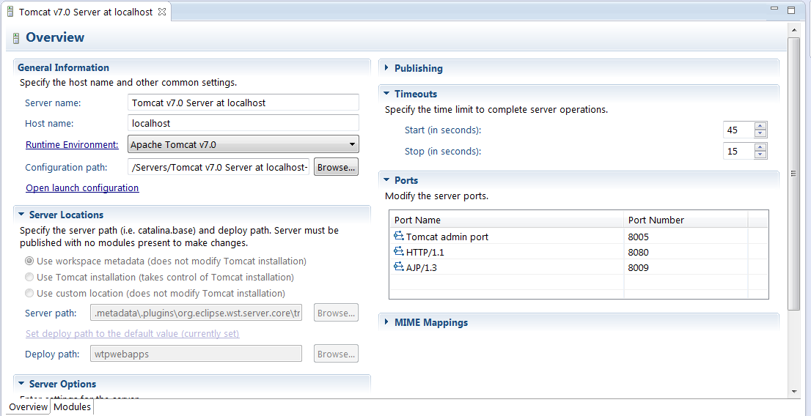Expand the MIME Mappings section
Viewport: 811px width, 416px height.
tap(387, 322)
